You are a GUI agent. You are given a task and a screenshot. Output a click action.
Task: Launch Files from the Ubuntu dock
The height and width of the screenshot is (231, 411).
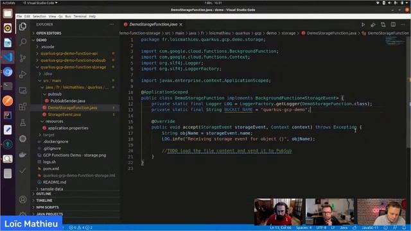[x=8, y=13]
